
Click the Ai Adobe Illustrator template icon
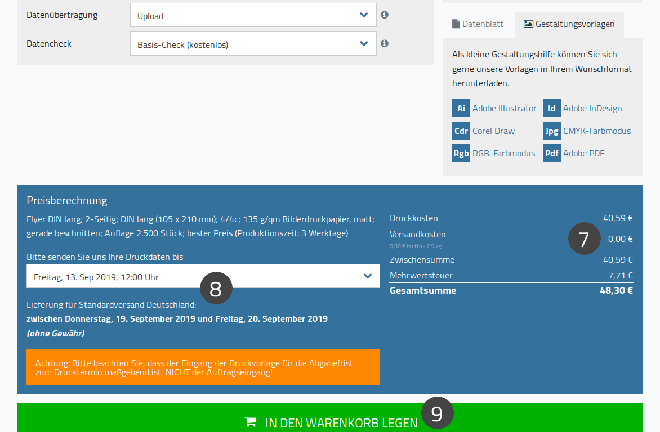pyautogui.click(x=461, y=108)
